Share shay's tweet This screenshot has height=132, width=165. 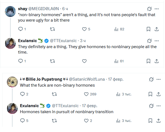pos(157,29)
